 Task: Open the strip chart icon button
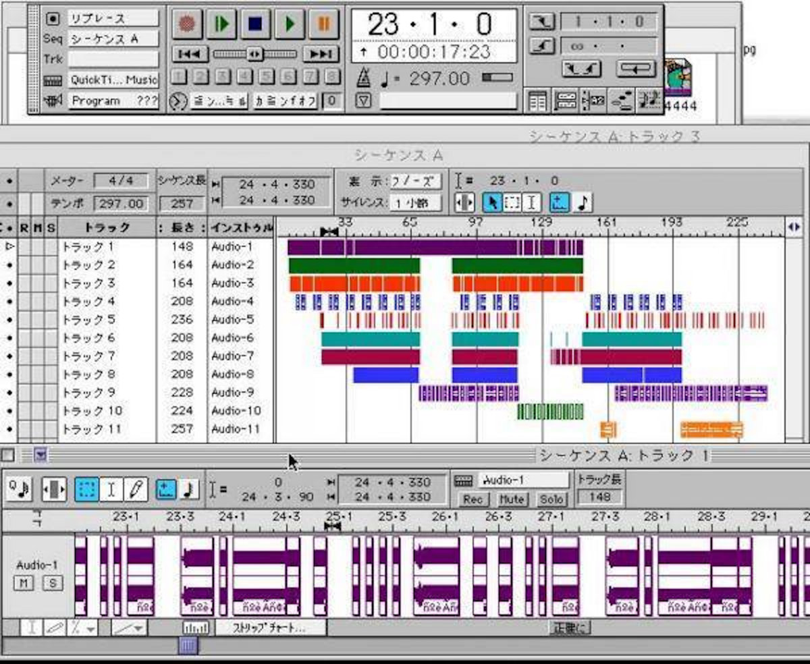(x=196, y=628)
